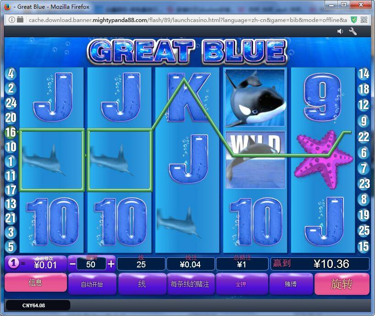375x316 pixels.
Task: Select payline number 2 bubble
Action: [x=11, y=88]
